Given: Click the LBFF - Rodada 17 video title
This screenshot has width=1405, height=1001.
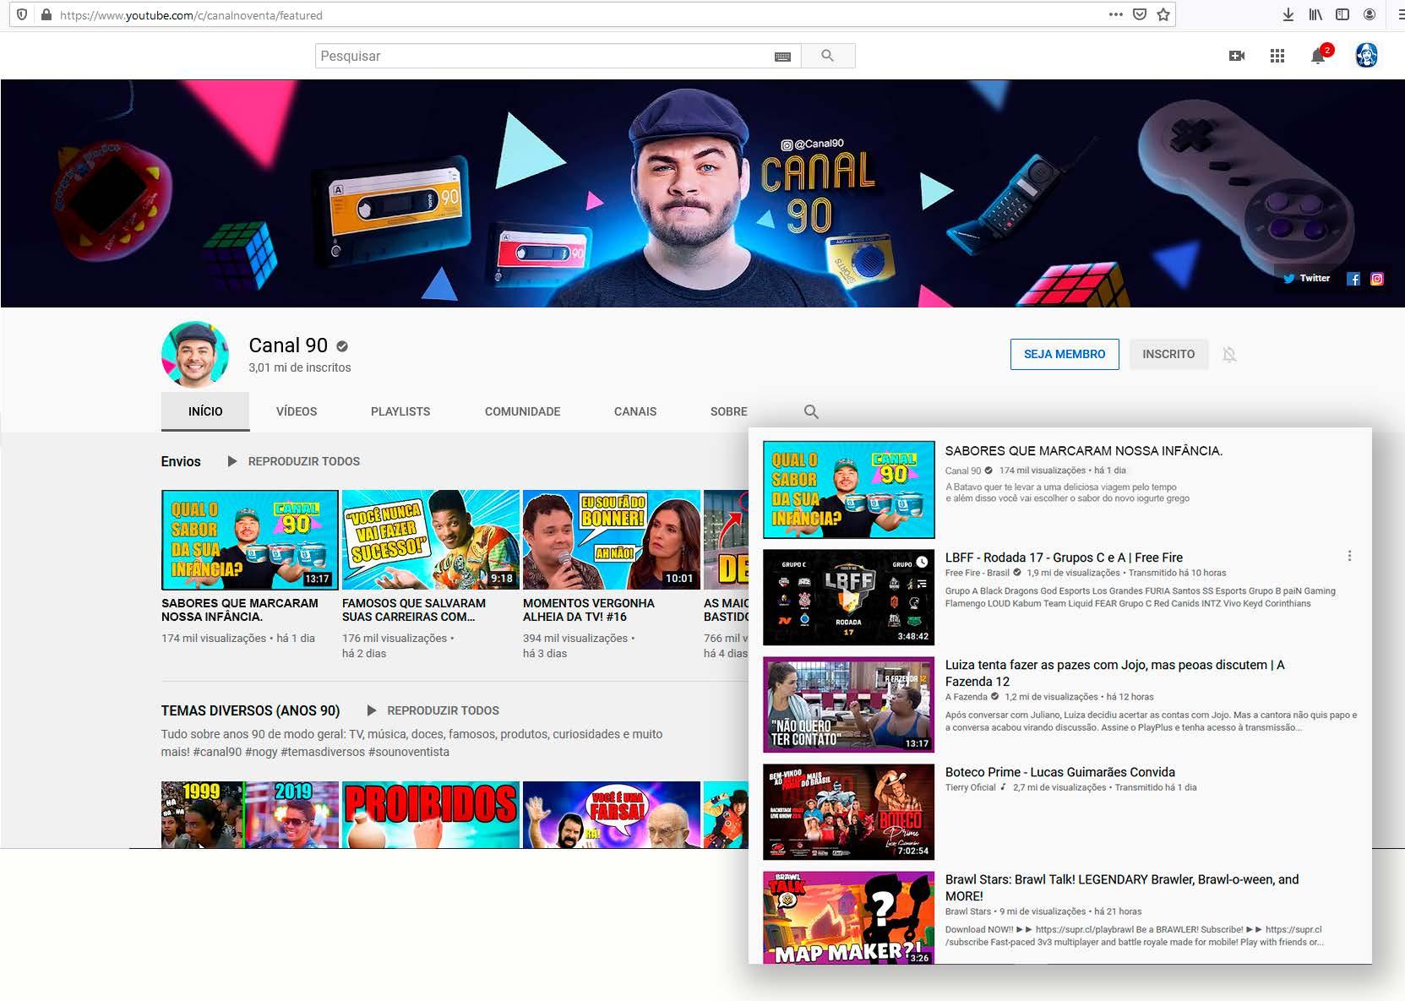Looking at the screenshot, I should pos(1064,558).
